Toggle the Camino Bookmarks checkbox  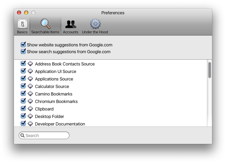pos(23,94)
